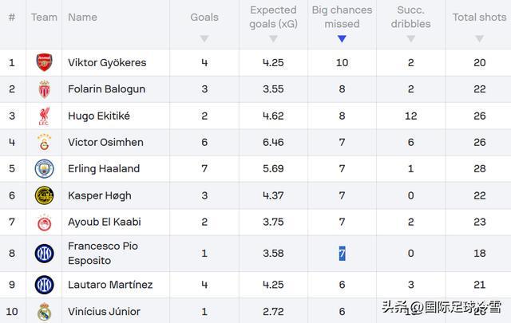The height and width of the screenshot is (323, 511).
Task: Click the Galatasaray crest beside Victor Osimhen
Action: click(x=44, y=142)
